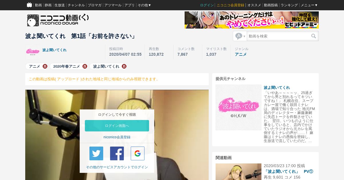Click the ログイン画面へ button
Image resolution: width=344 pixels, height=180 pixels.
coord(117,126)
